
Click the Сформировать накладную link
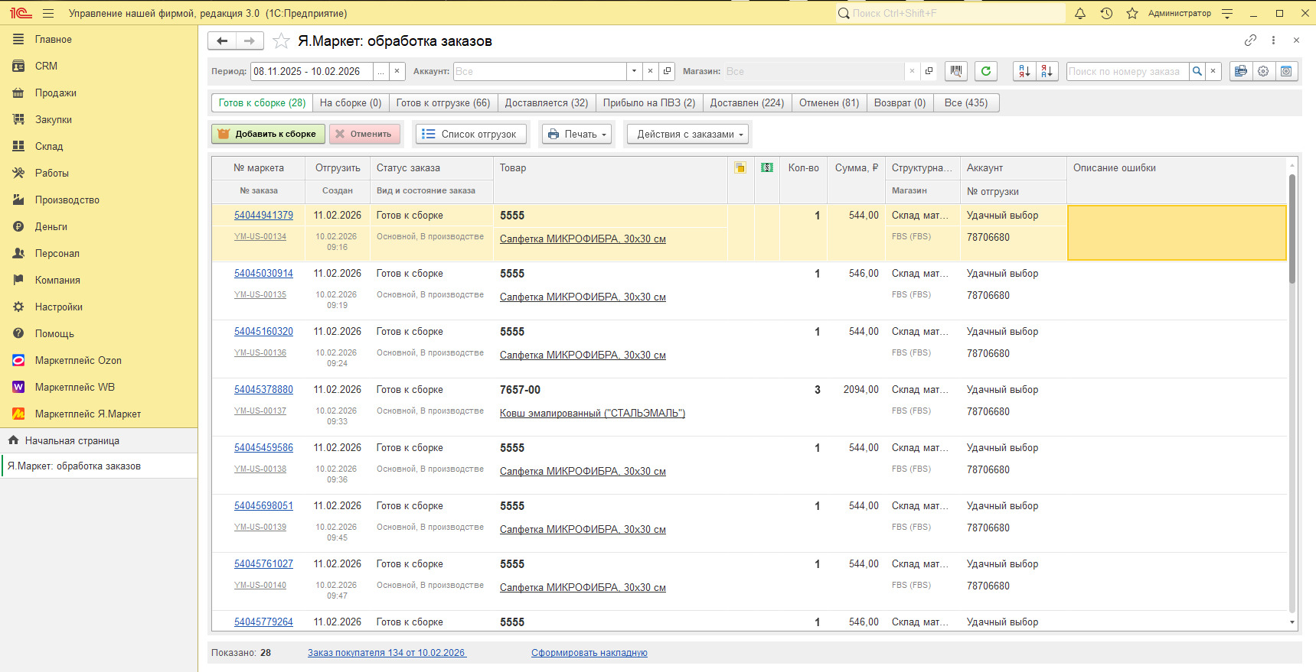[x=589, y=653]
